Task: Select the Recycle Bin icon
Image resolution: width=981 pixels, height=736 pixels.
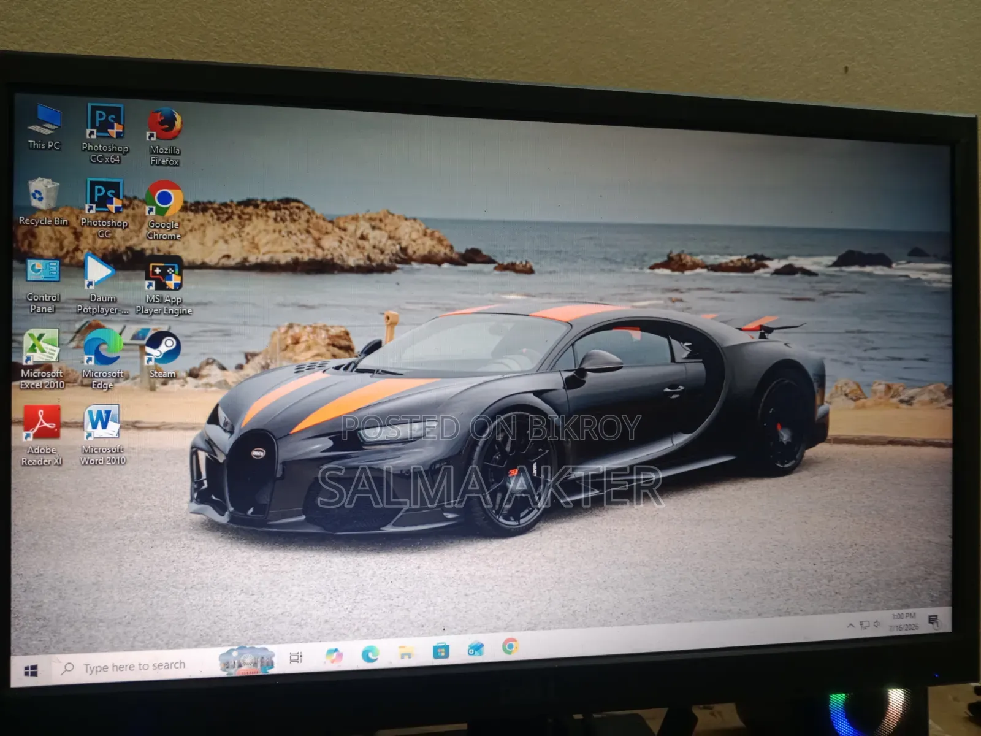Action: (x=43, y=202)
